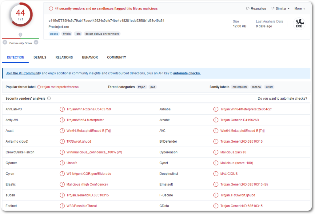Click the alert icon in the CrowdStrike Falcon row
Screen dimensions: 315x214
pyautogui.click(x=62, y=152)
